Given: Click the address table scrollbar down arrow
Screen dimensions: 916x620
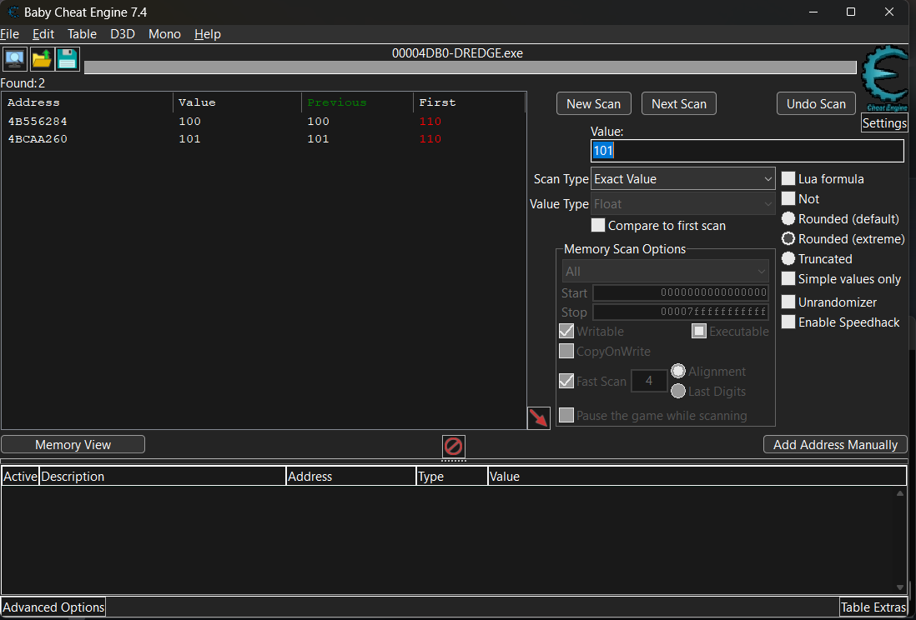Looking at the screenshot, I should 899,587.
